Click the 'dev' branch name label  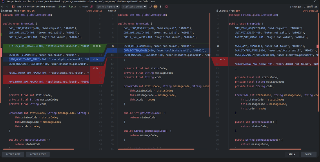point(238,11)
